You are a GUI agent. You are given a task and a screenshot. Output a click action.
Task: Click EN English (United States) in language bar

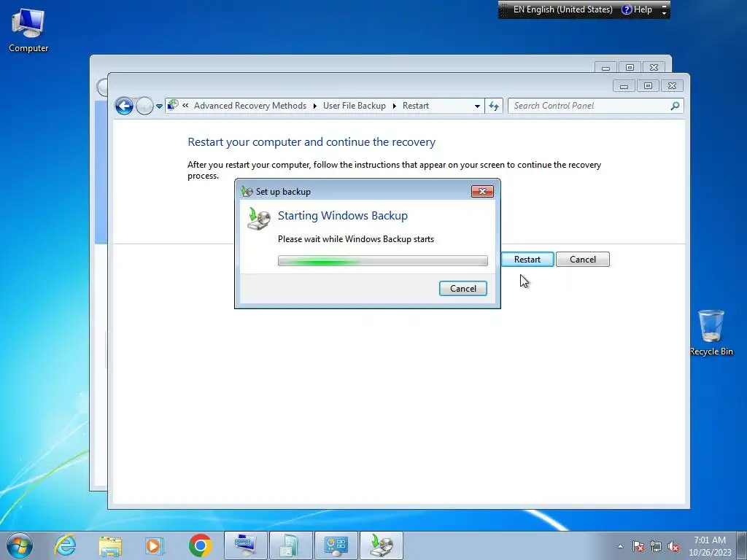coord(562,9)
